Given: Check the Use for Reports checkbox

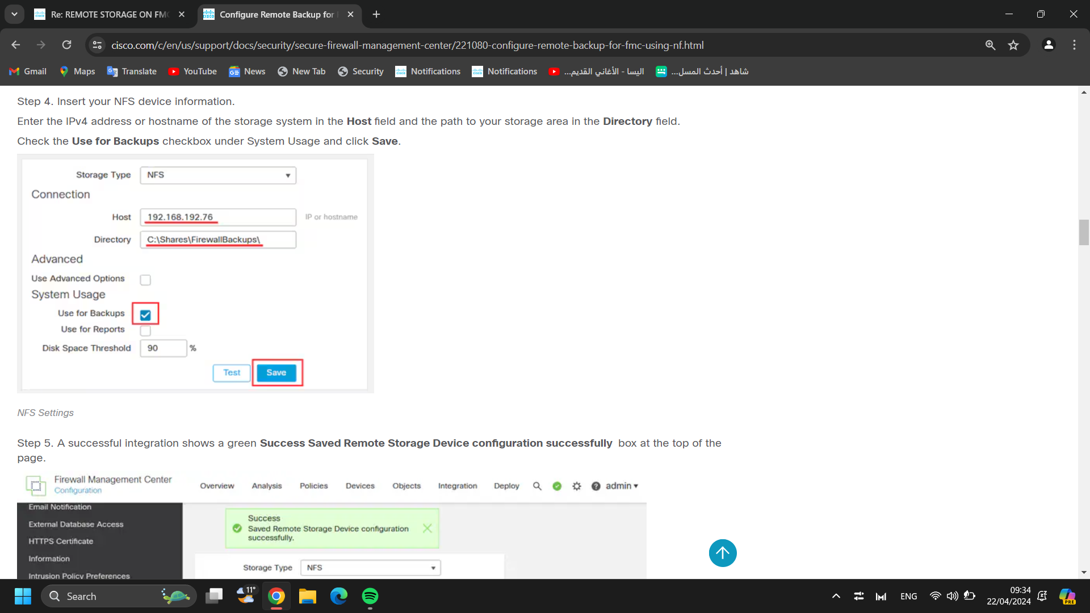Looking at the screenshot, I should pyautogui.click(x=145, y=330).
